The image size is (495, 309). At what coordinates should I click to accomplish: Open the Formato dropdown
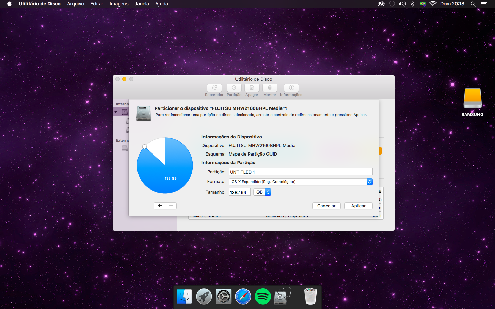[x=300, y=182]
